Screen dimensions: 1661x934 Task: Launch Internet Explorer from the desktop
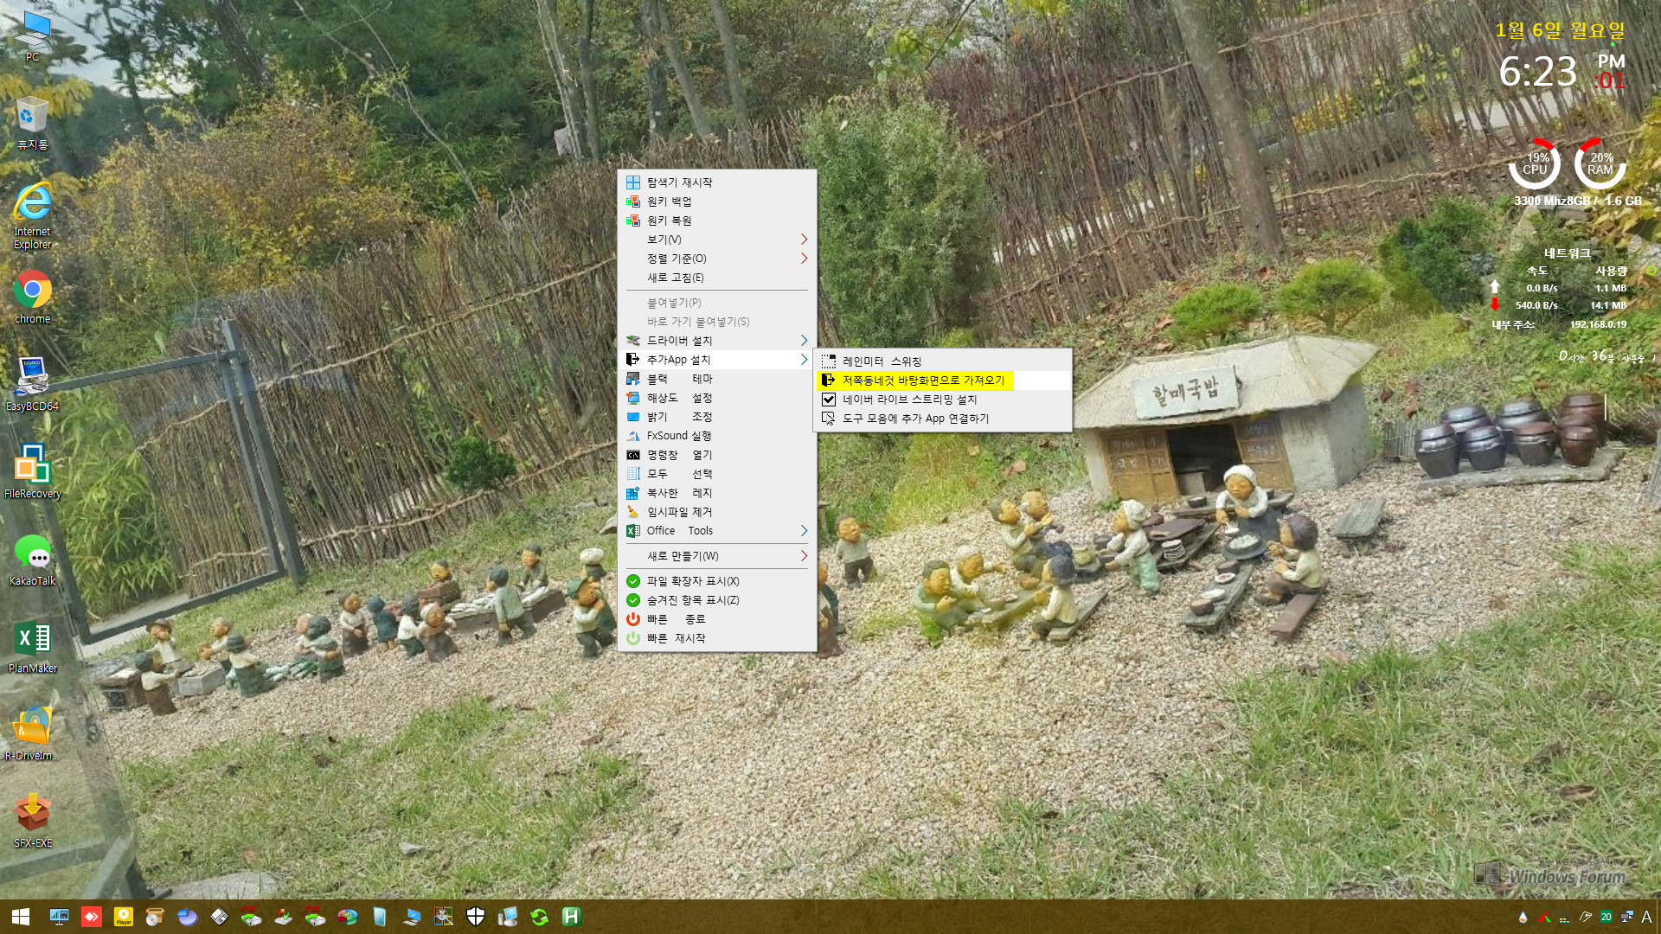click(x=32, y=216)
